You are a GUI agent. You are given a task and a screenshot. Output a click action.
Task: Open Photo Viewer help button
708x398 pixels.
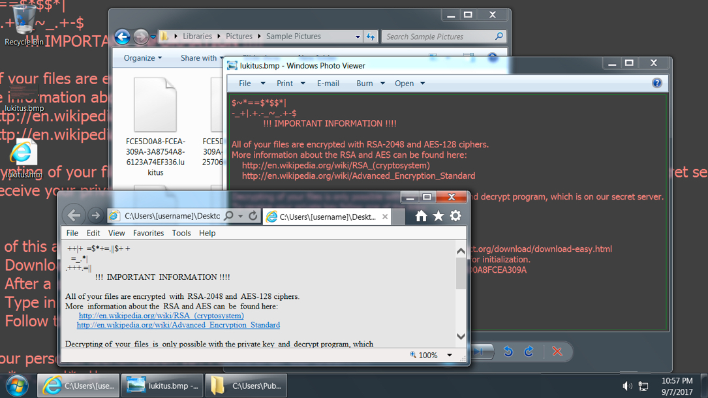click(657, 83)
